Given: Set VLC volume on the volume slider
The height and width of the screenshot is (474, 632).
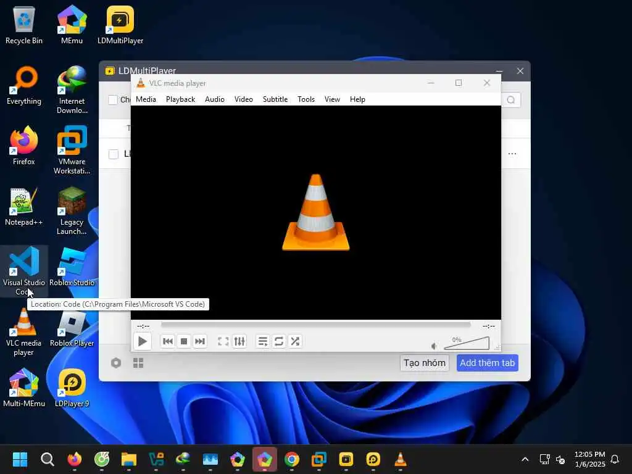Looking at the screenshot, I should tap(467, 343).
